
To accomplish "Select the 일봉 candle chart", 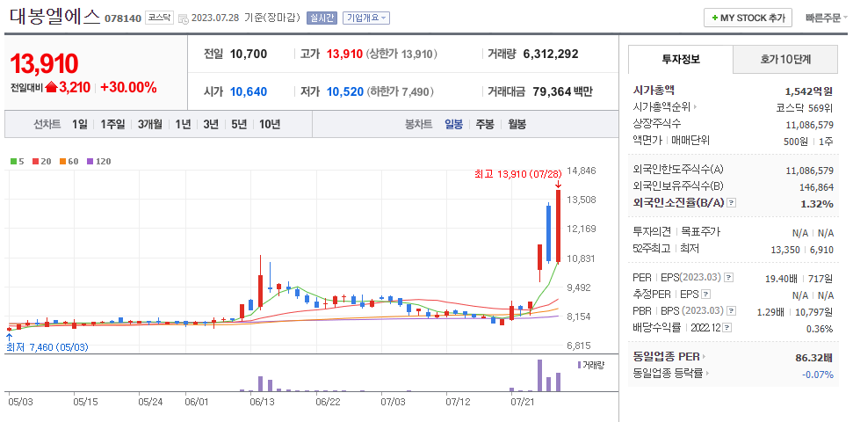I will click(x=453, y=124).
